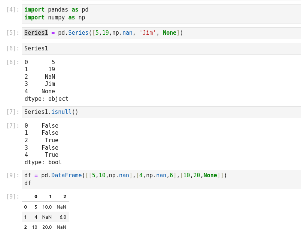
Task: Click the import pandas code cell
Action: point(161,13)
